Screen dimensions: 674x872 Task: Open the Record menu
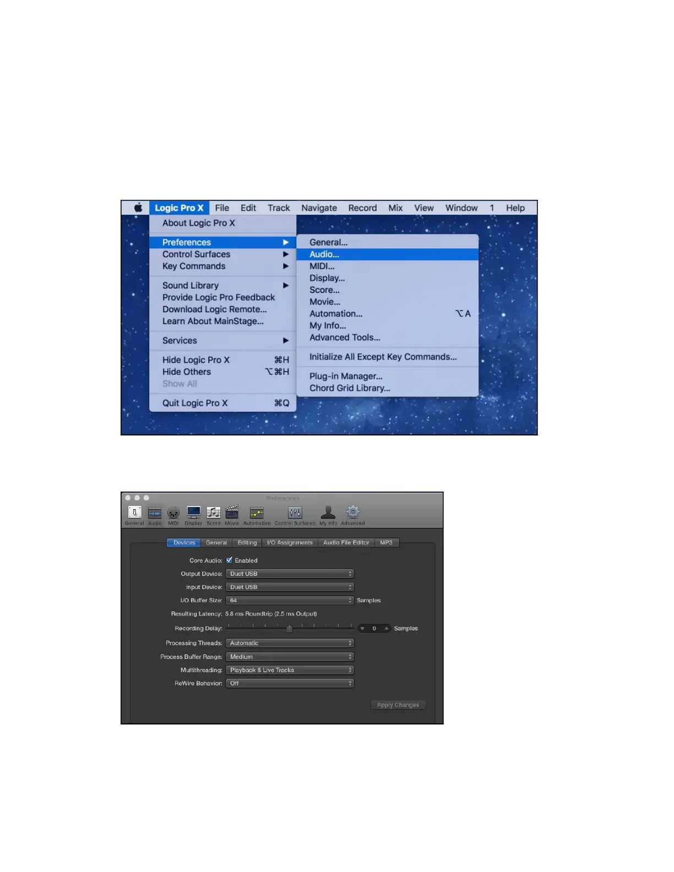point(362,208)
